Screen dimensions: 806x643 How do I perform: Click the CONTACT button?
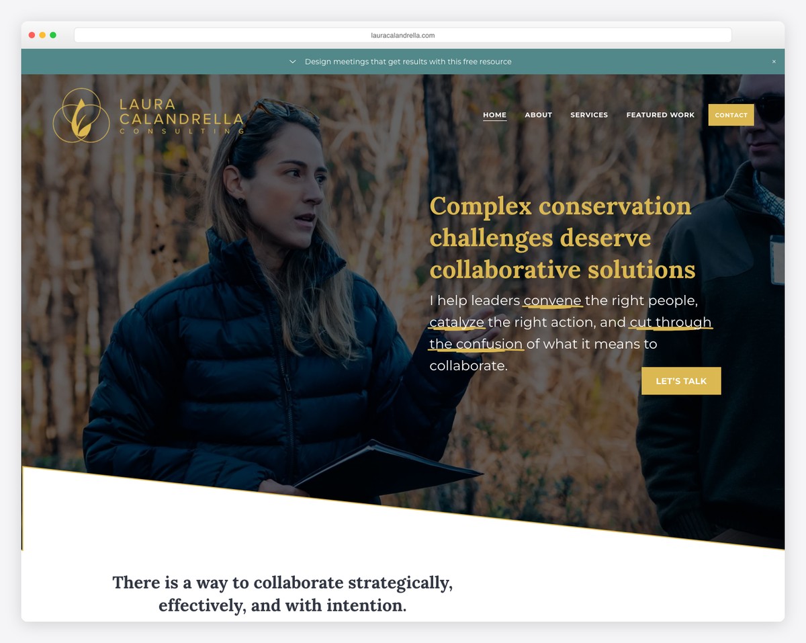731,115
